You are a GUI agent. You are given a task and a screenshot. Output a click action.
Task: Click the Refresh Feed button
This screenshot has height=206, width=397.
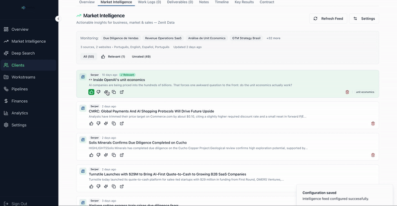click(328, 18)
